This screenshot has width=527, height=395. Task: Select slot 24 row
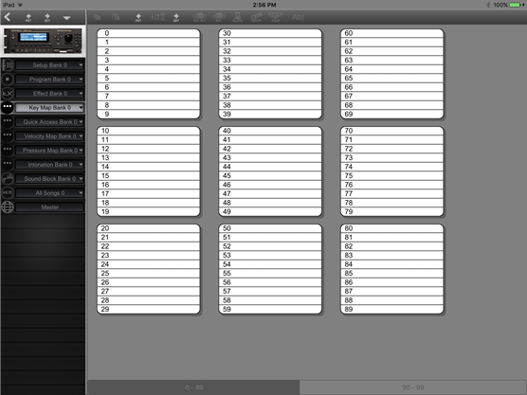pos(149,264)
